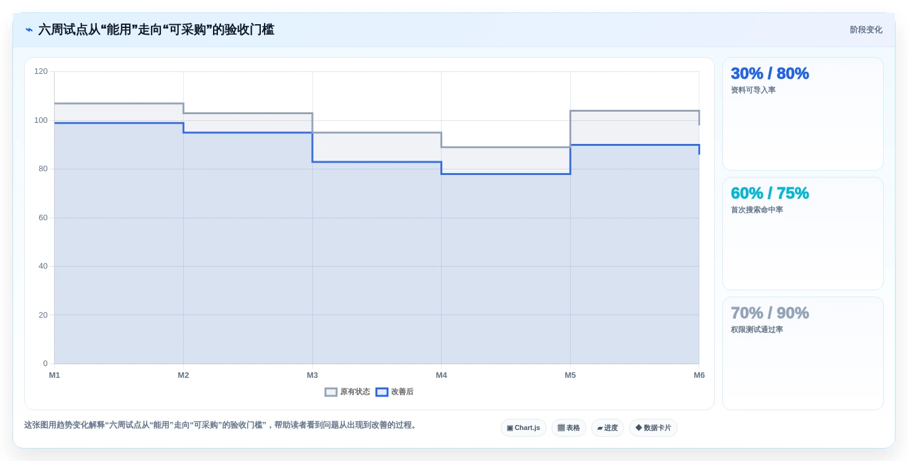The width and height of the screenshot is (908, 461).
Task: Click the 阶段变化 label in the header
Action: pos(866,30)
